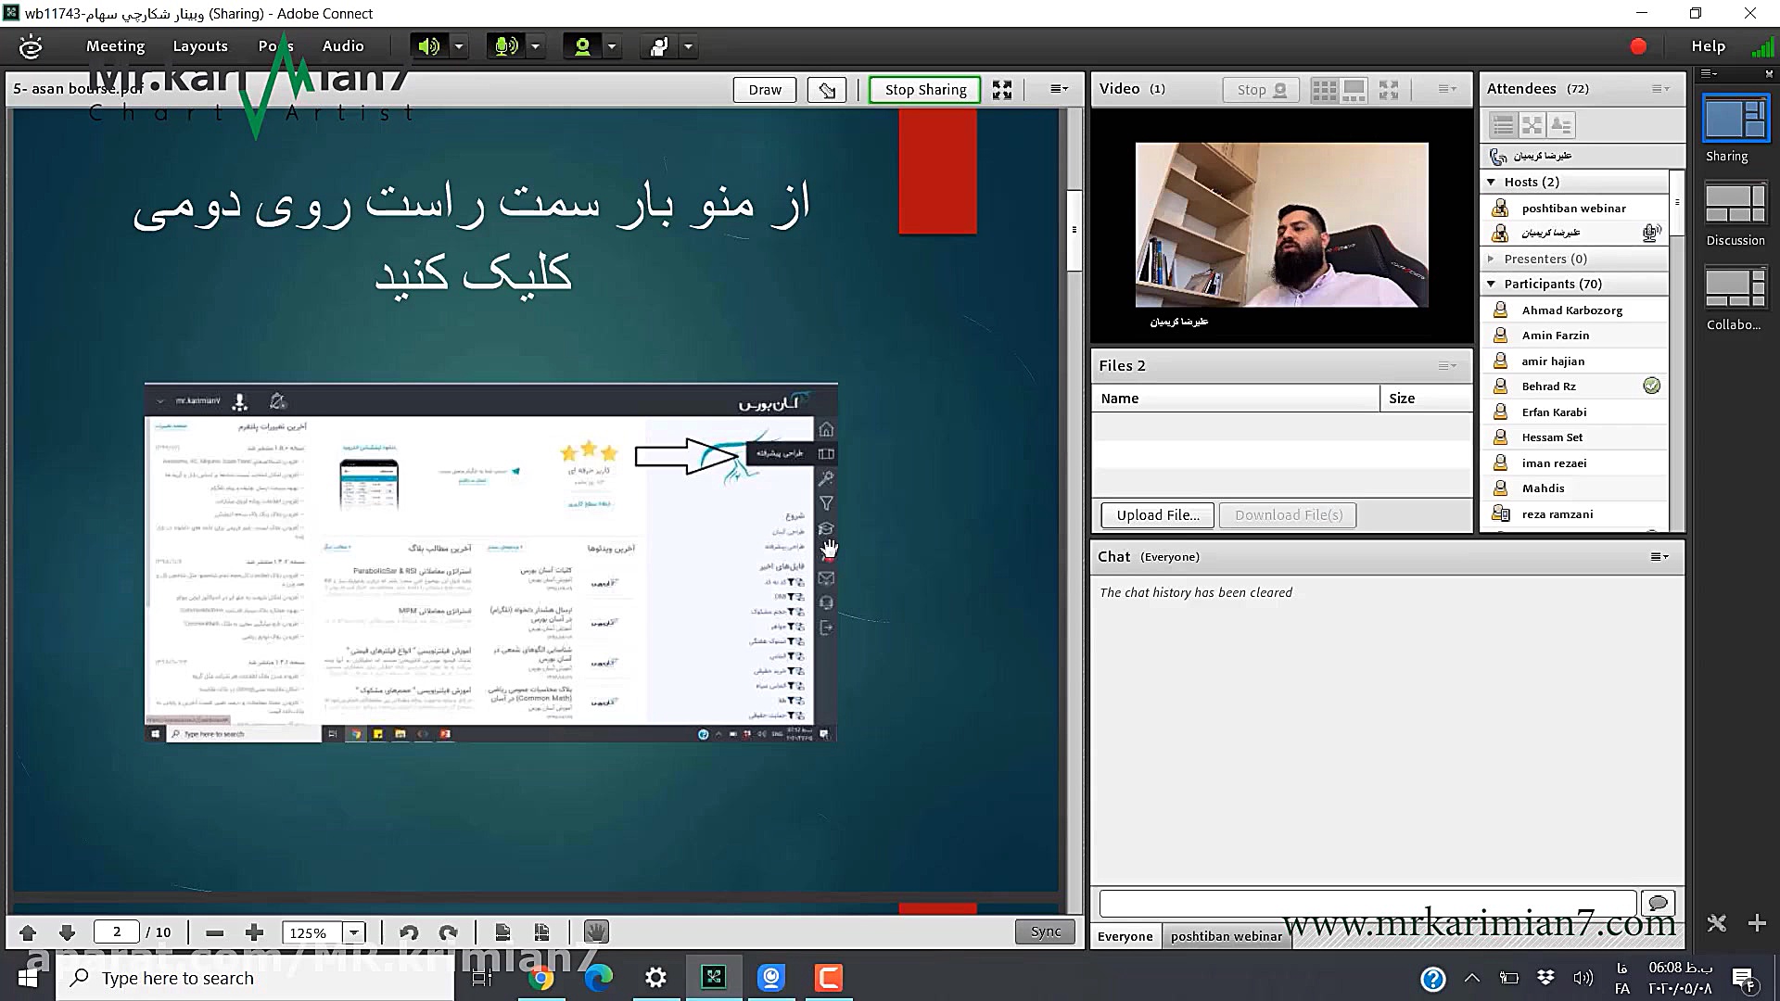Click the Upload File button

pos(1157,515)
